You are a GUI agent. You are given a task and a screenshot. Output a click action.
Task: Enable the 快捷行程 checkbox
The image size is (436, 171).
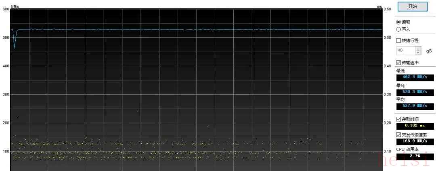coord(399,41)
